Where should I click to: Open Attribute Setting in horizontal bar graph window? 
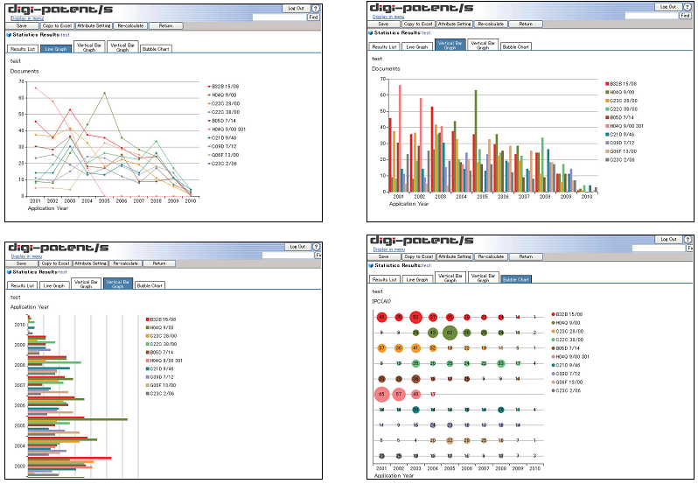pos(90,263)
